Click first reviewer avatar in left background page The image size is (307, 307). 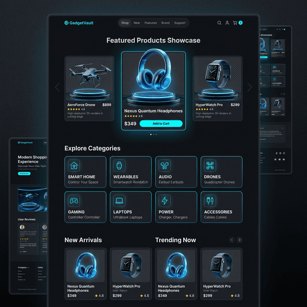[x=22, y=227]
